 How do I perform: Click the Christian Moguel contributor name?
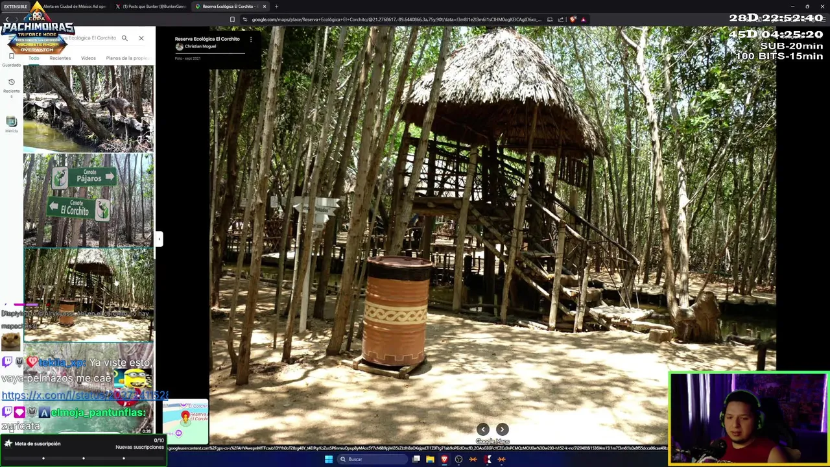(200, 47)
